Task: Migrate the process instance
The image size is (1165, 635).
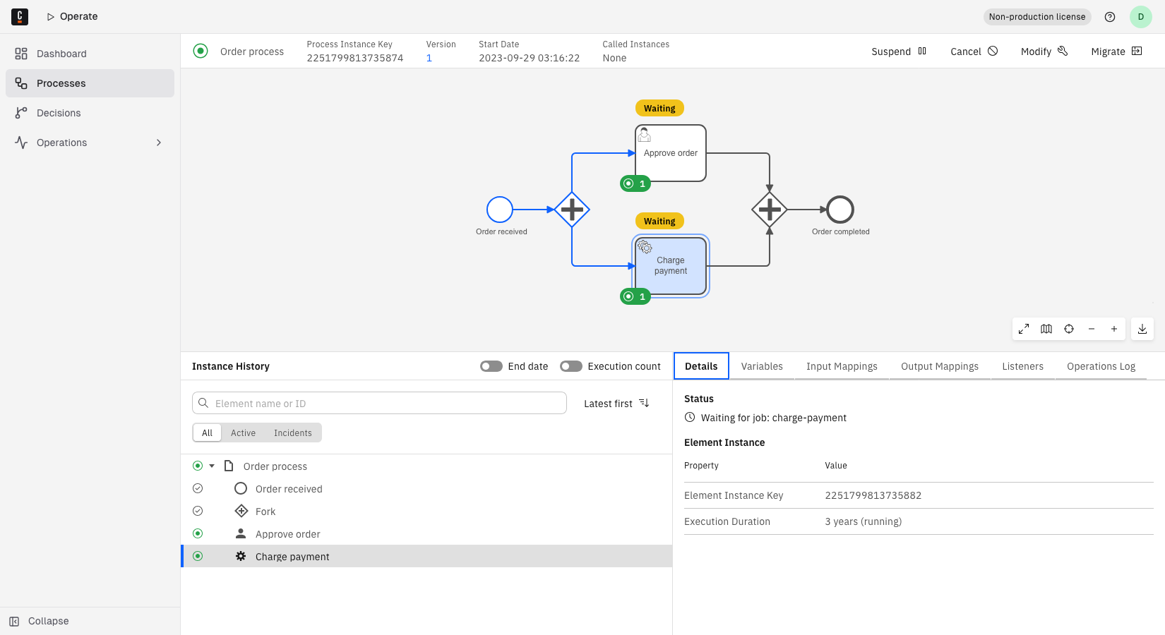Action: pyautogui.click(x=1116, y=52)
